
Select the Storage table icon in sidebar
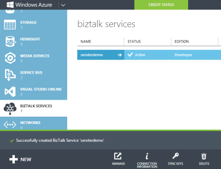pyautogui.click(x=10, y=24)
